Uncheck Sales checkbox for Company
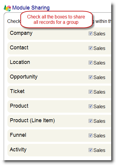This screenshot has height=165, width=116. pyautogui.click(x=90, y=34)
